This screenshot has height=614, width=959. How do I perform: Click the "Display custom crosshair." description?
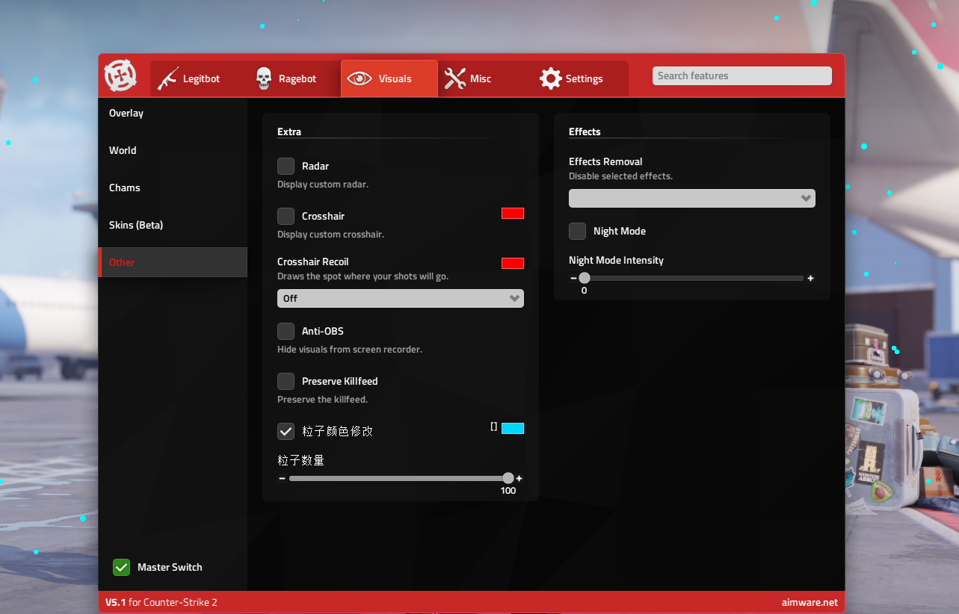click(x=330, y=235)
